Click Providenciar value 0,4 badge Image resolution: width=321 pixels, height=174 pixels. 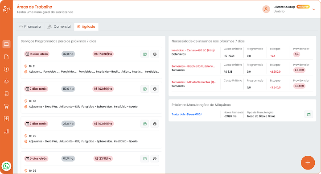pyautogui.click(x=296, y=54)
